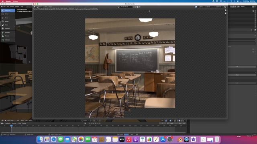The width and height of the screenshot is (257, 144).
Task: Open Numbers from the dock
Action: tap(149, 140)
